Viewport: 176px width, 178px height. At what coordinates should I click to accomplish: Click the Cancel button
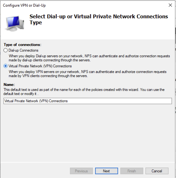157,171
